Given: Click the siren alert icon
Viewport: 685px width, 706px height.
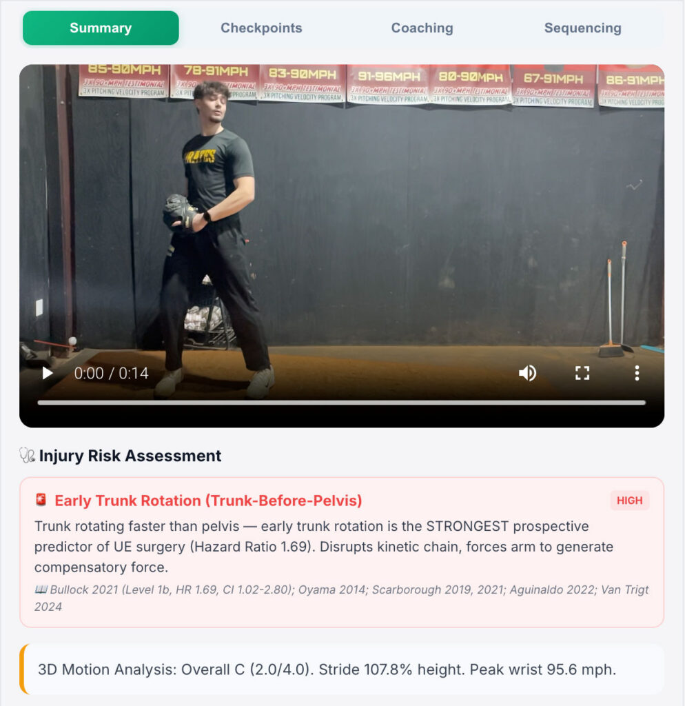Looking at the screenshot, I should [x=41, y=500].
